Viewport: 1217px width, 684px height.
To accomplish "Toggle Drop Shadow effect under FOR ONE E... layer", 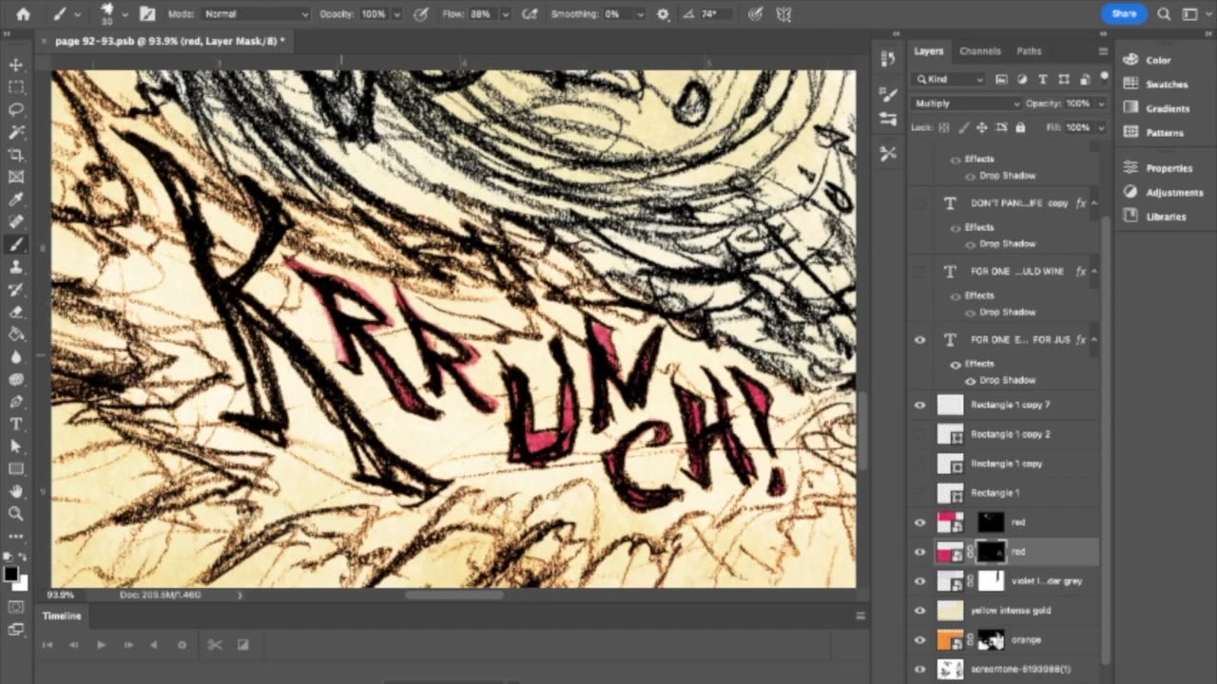I will 970,380.
